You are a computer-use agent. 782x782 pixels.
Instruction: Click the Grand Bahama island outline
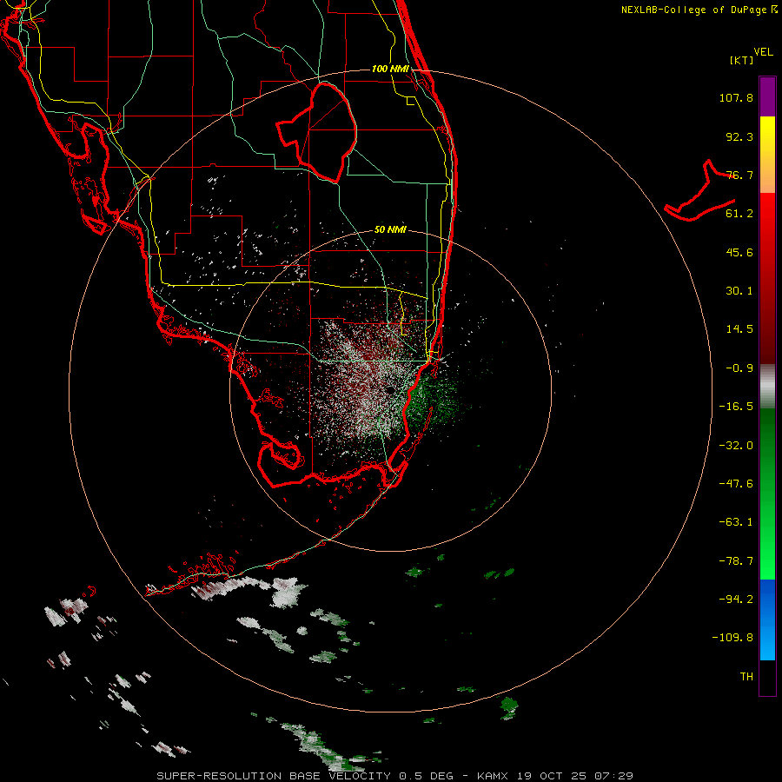click(x=700, y=192)
